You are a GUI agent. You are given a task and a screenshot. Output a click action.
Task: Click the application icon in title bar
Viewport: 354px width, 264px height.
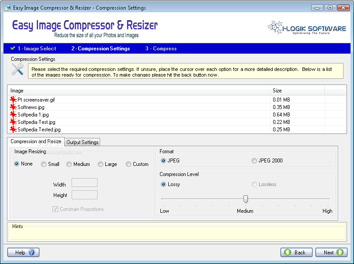coord(8,8)
